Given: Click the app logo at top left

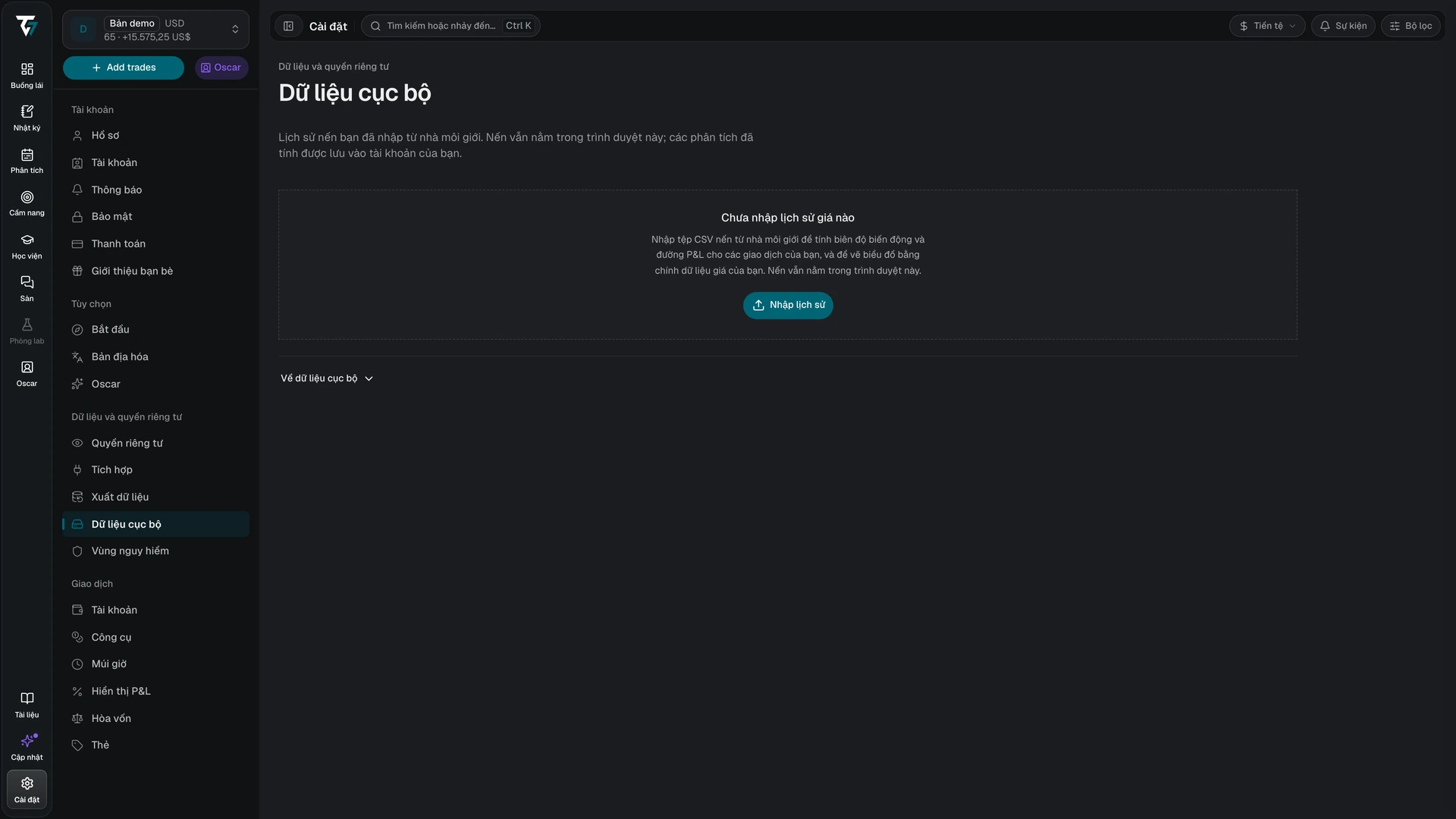Looking at the screenshot, I should click(27, 26).
